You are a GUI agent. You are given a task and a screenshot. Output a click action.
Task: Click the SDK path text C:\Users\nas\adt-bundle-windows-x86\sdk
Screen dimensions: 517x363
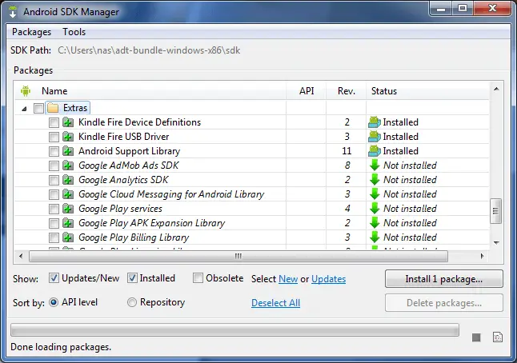coord(149,50)
